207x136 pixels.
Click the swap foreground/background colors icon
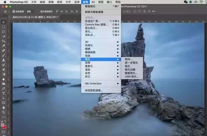tap(5, 121)
